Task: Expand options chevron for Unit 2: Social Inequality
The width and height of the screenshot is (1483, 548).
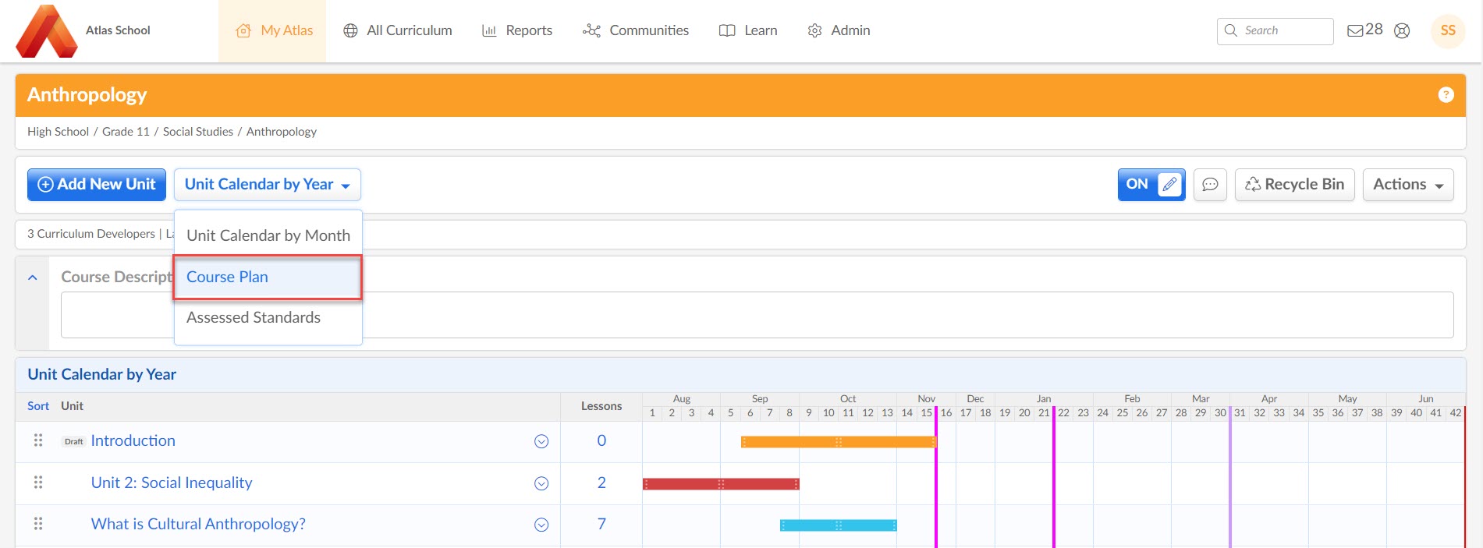Action: click(x=541, y=483)
